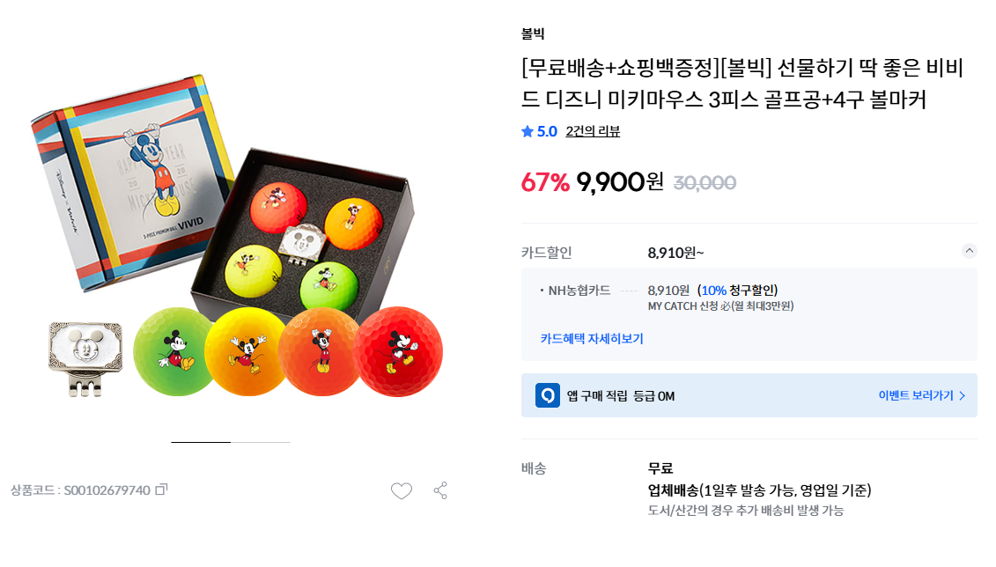The width and height of the screenshot is (996, 567).
Task: Click the product title text
Action: (x=742, y=83)
